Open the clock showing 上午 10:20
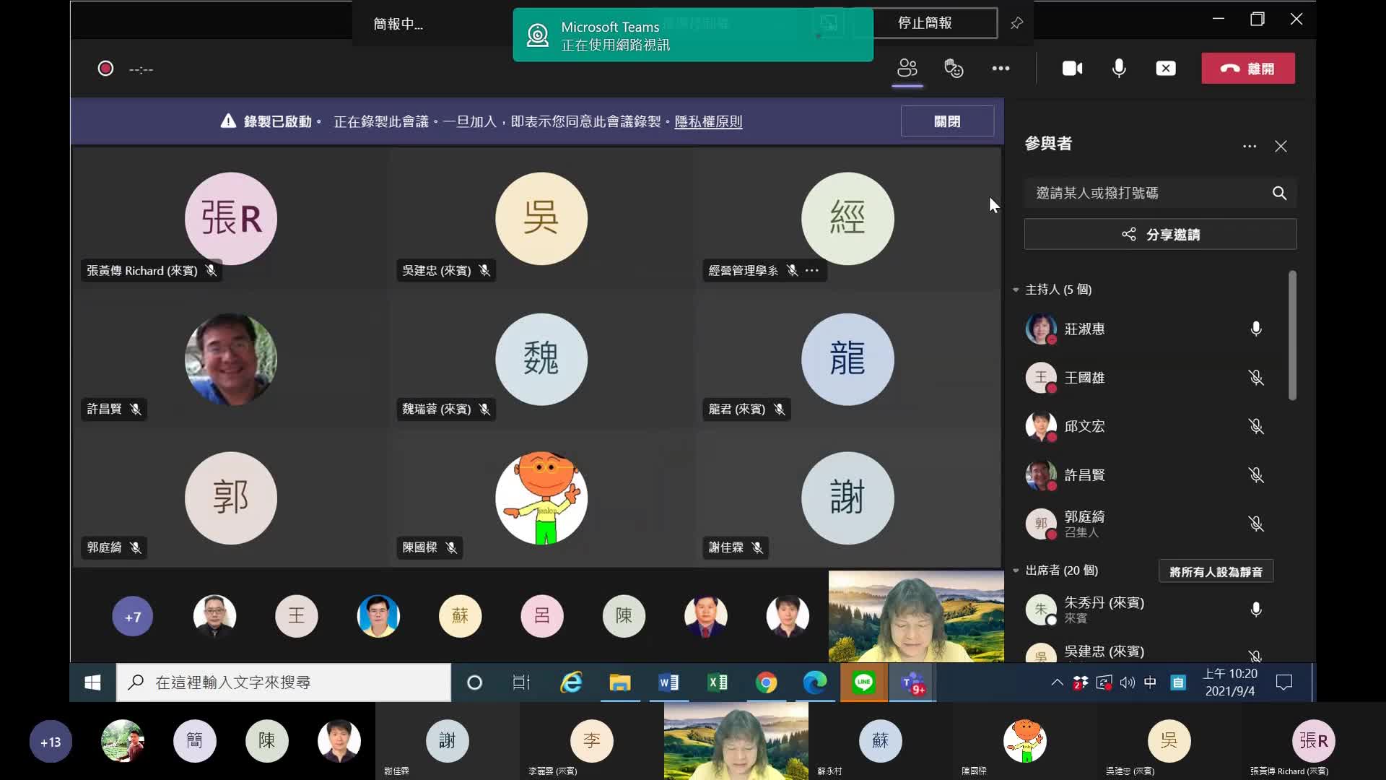Viewport: 1386px width, 780px height. [1230, 682]
